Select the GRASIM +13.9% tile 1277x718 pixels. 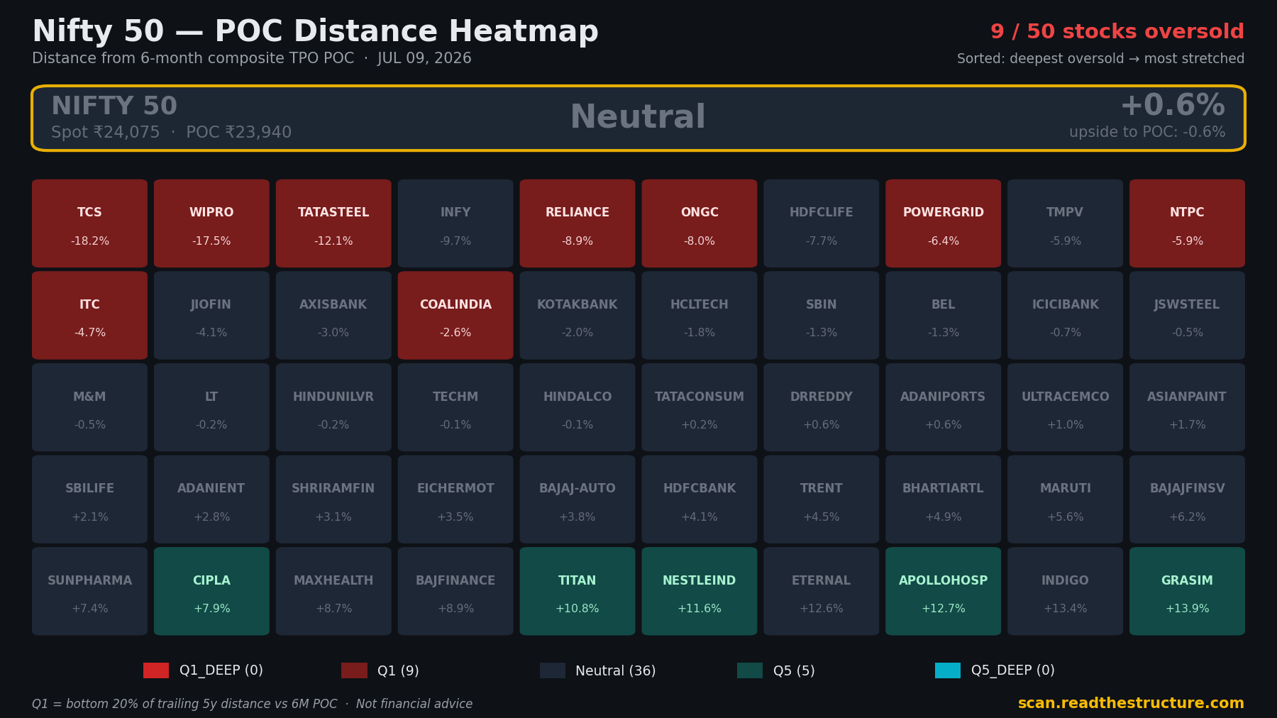[x=1188, y=591]
